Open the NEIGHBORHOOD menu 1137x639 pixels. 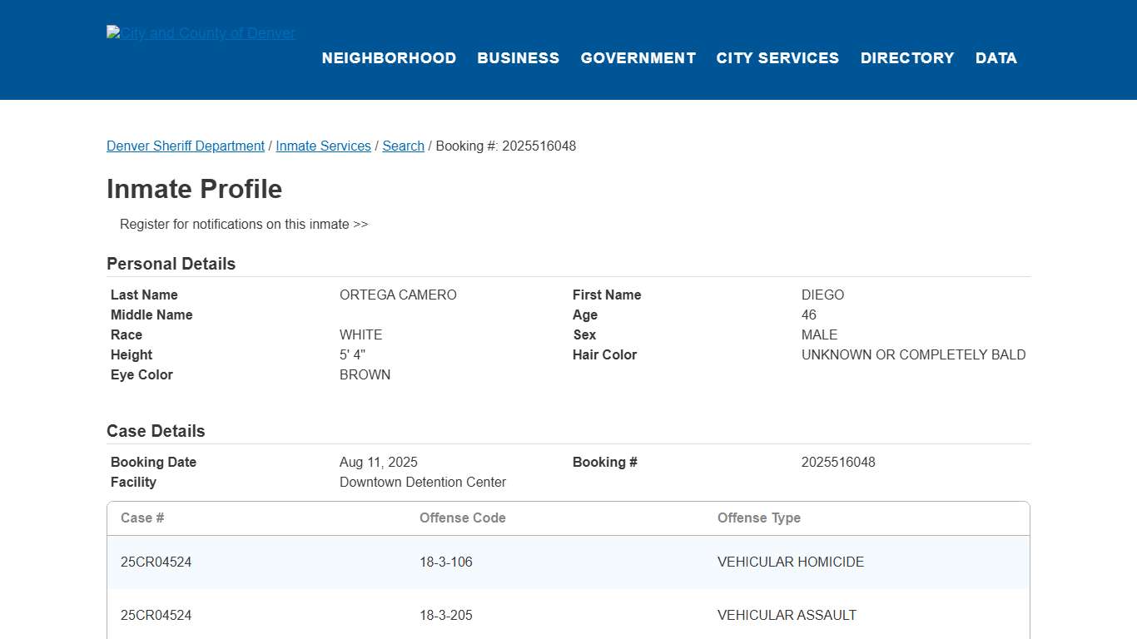point(389,57)
